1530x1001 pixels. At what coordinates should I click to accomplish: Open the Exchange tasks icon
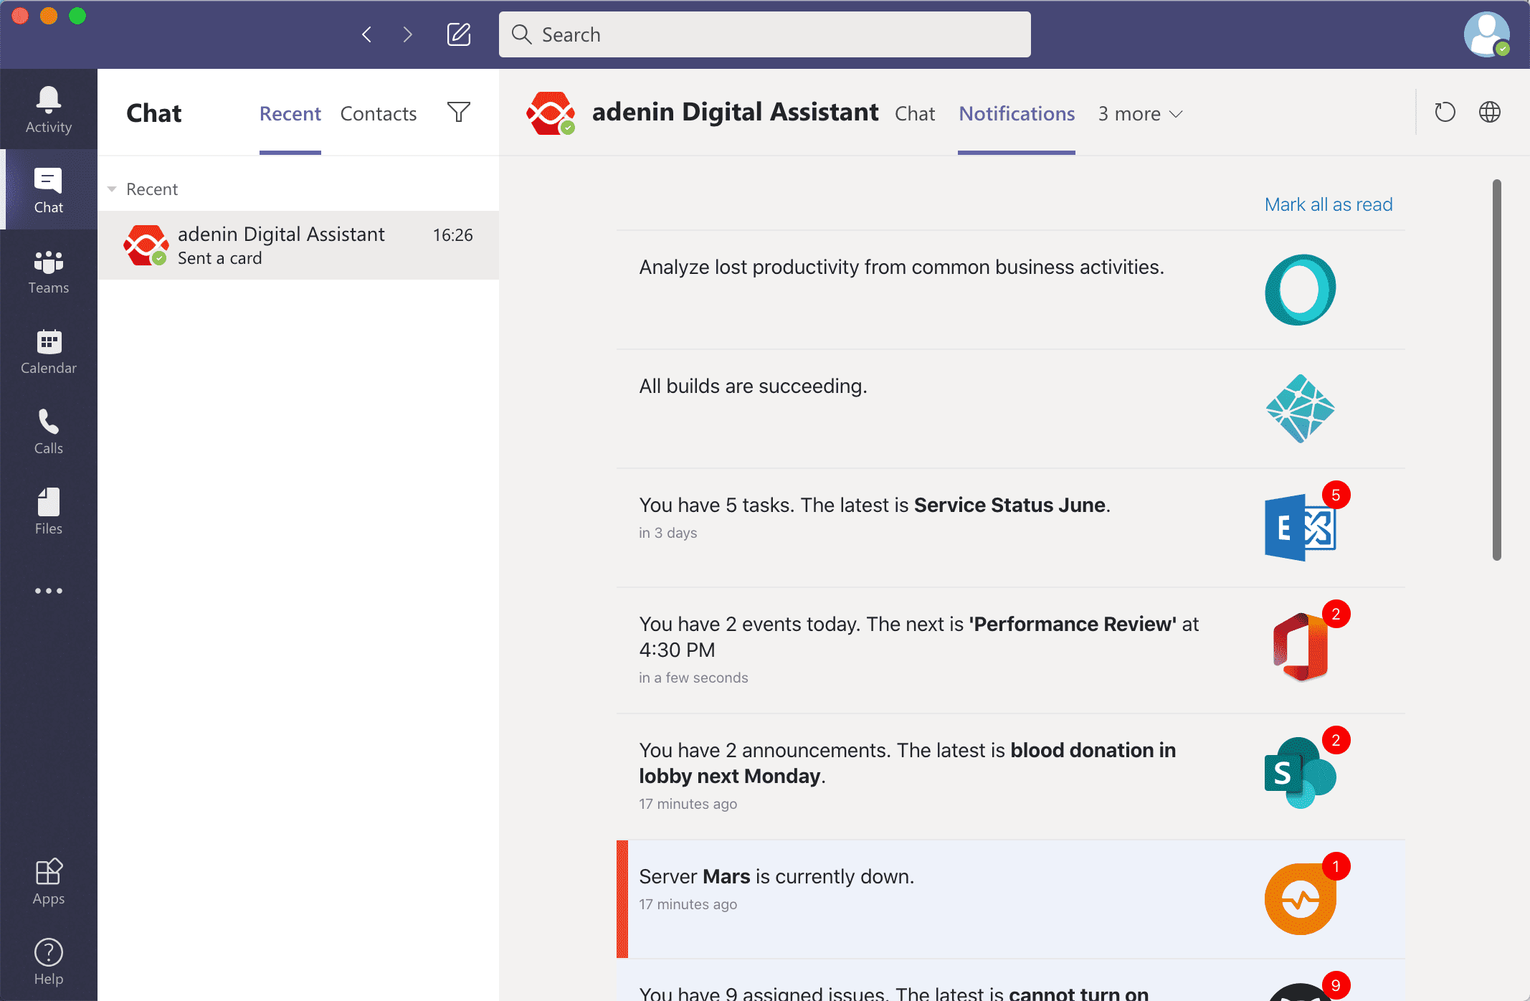coord(1300,528)
